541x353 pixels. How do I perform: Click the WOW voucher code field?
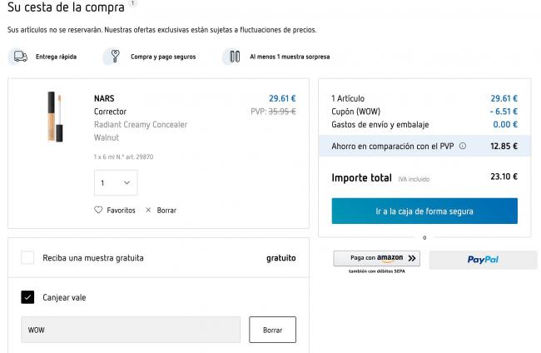[130, 330]
